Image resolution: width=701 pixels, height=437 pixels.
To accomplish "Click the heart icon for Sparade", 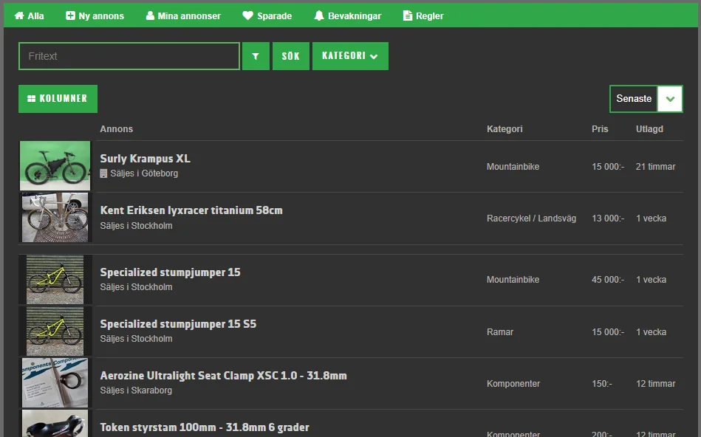I will click(x=247, y=16).
